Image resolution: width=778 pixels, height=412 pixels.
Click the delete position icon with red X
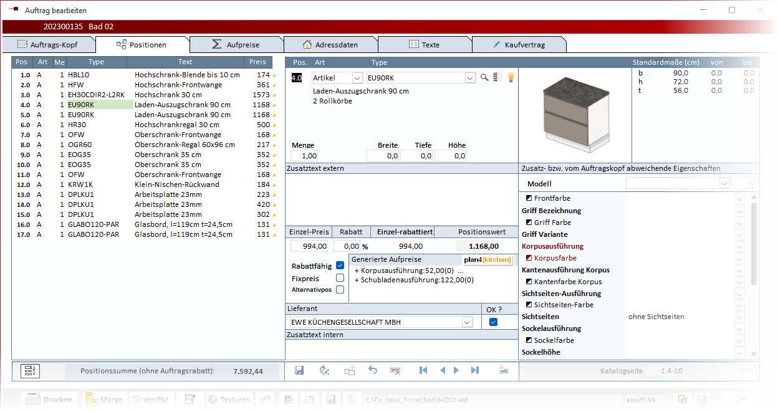pos(395,370)
